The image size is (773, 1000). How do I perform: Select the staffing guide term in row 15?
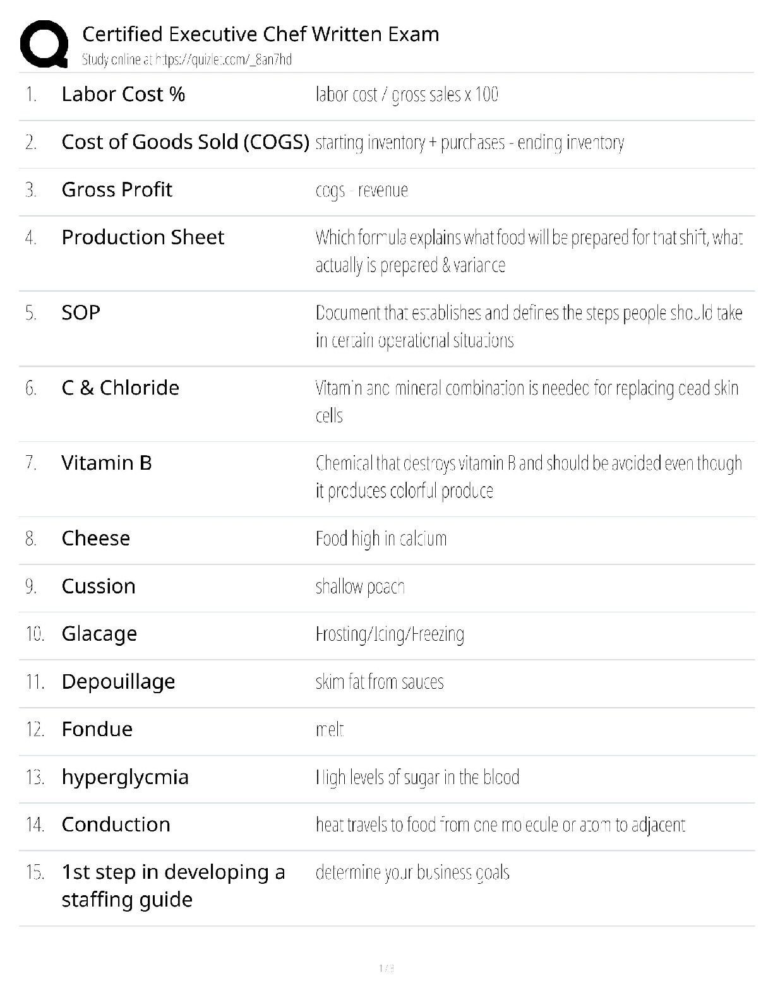click(172, 886)
